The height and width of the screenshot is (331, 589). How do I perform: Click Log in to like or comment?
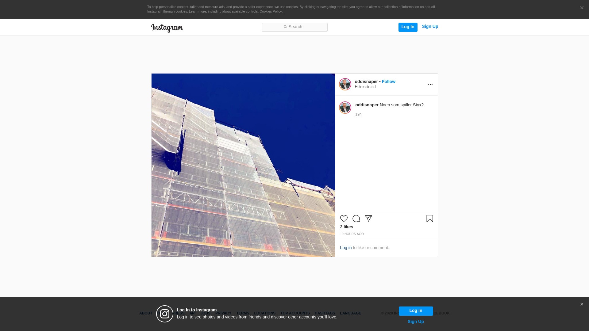[346, 248]
